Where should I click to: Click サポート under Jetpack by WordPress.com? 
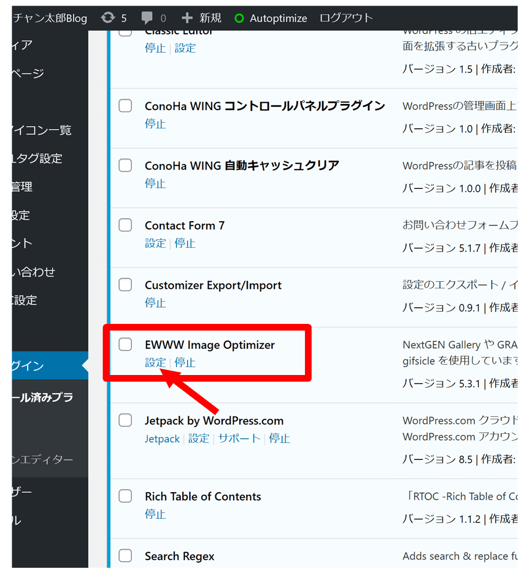[239, 438]
